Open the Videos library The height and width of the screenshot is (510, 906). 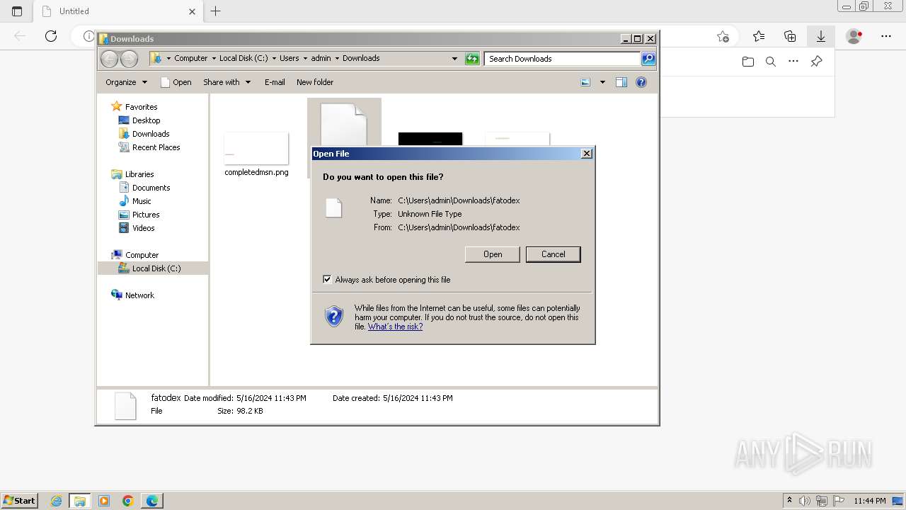(143, 228)
